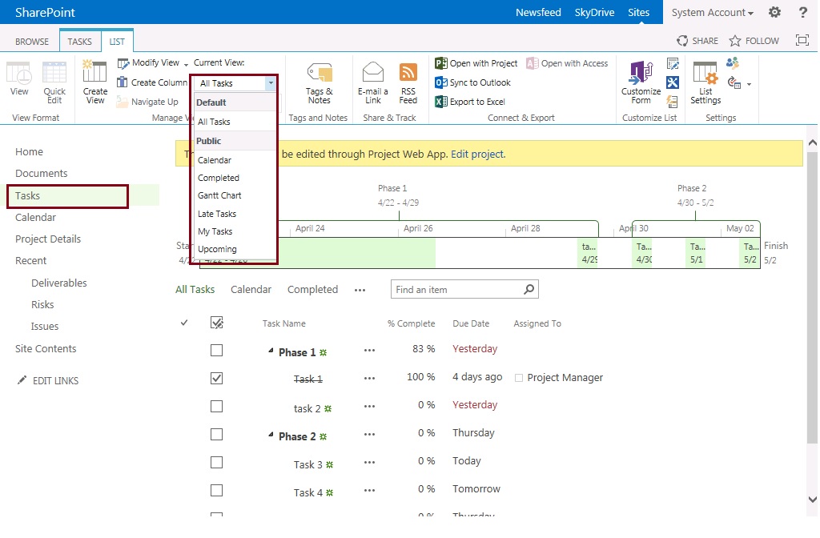Image resolution: width=820 pixels, height=538 pixels.
Task: Click E-mail a Link icon
Action: (373, 71)
